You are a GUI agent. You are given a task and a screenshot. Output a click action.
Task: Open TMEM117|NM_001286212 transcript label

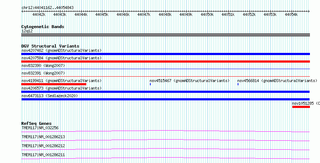[43, 146]
